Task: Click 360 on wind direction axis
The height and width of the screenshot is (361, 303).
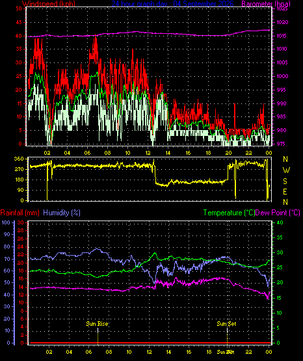Action: [x=19, y=159]
